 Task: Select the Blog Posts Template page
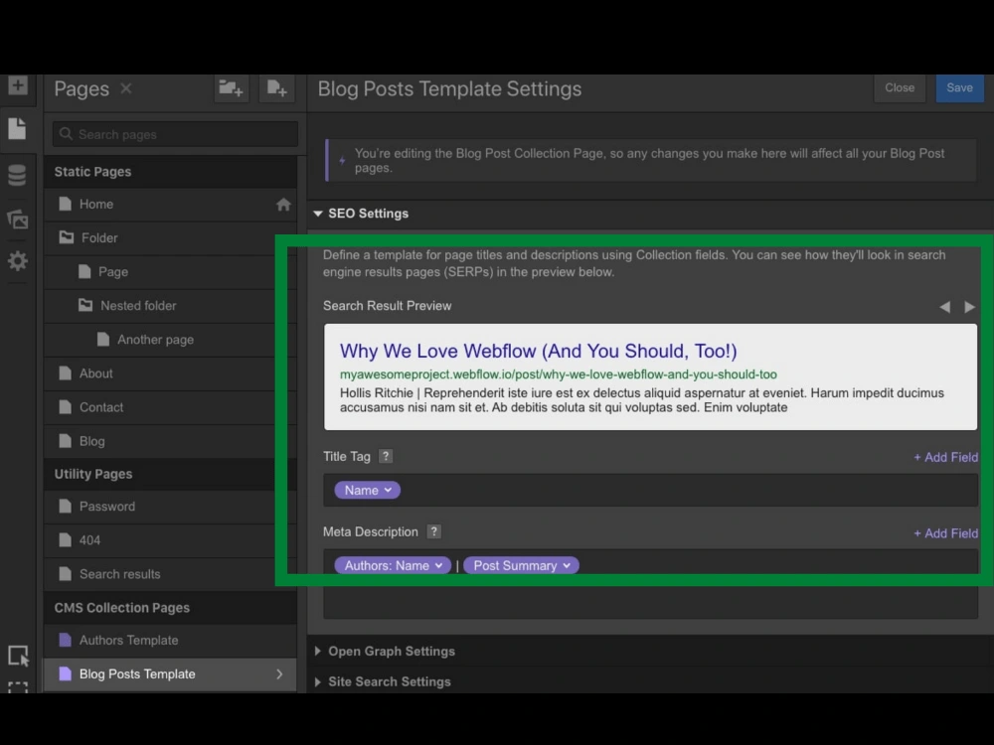tap(170, 674)
